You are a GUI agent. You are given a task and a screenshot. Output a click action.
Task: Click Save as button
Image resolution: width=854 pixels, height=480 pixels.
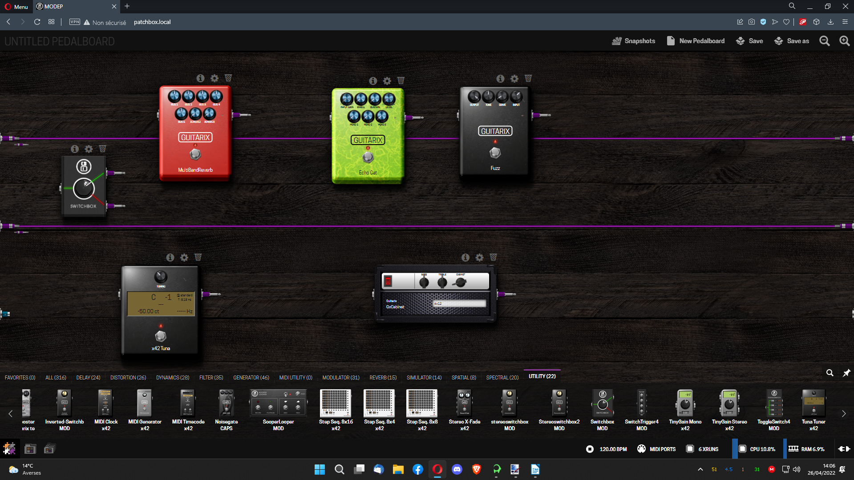click(792, 41)
